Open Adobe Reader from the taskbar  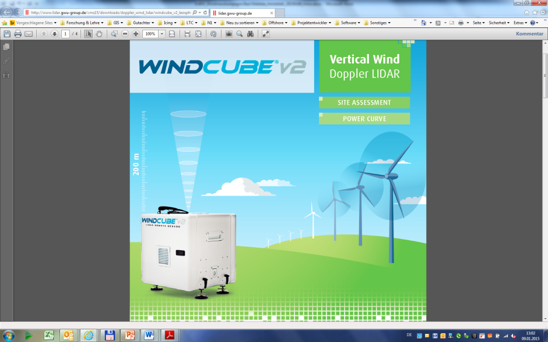(170, 336)
